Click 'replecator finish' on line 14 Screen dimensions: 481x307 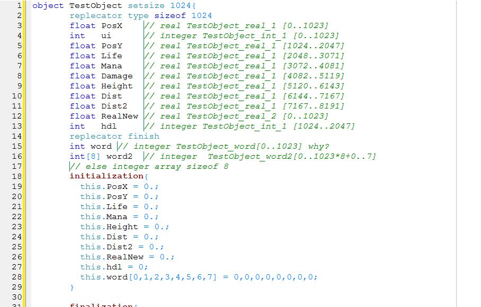[114, 136]
